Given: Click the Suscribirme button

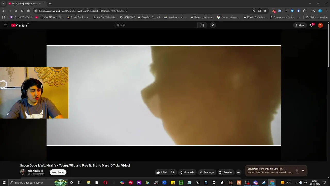Looking at the screenshot, I should (x=58, y=172).
